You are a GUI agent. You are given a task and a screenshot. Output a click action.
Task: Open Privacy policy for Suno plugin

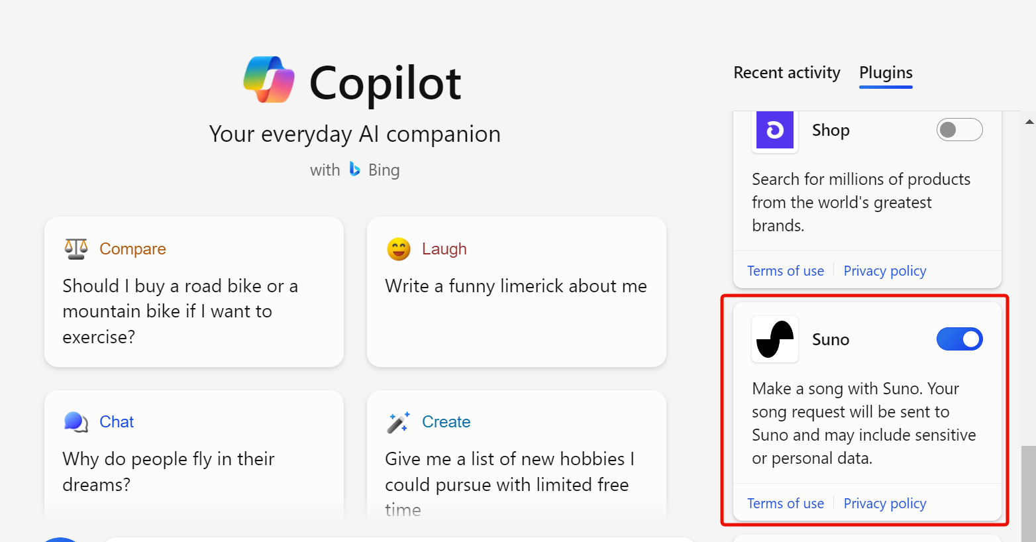tap(884, 503)
